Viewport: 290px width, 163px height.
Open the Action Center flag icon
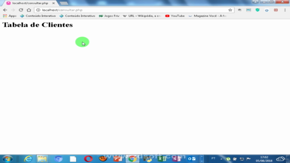249,159
